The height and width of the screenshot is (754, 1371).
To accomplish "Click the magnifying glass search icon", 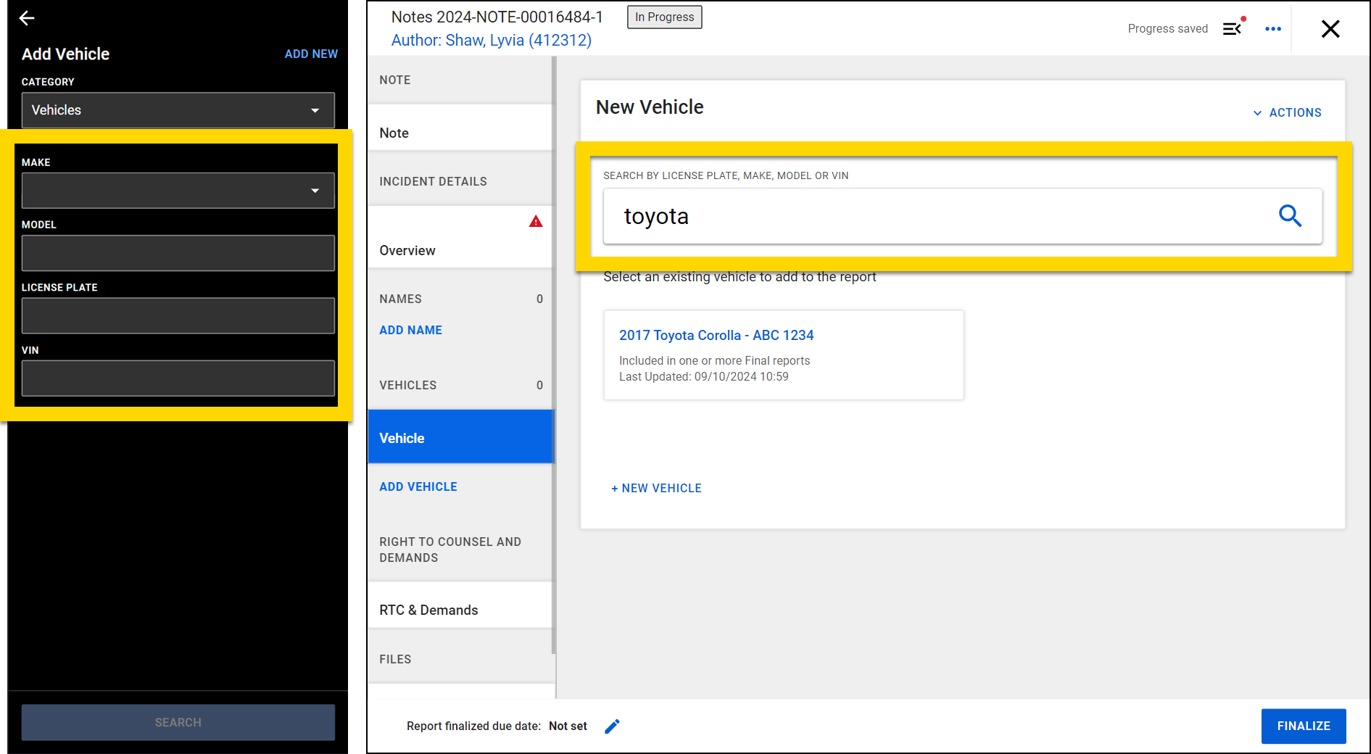I will click(x=1290, y=216).
